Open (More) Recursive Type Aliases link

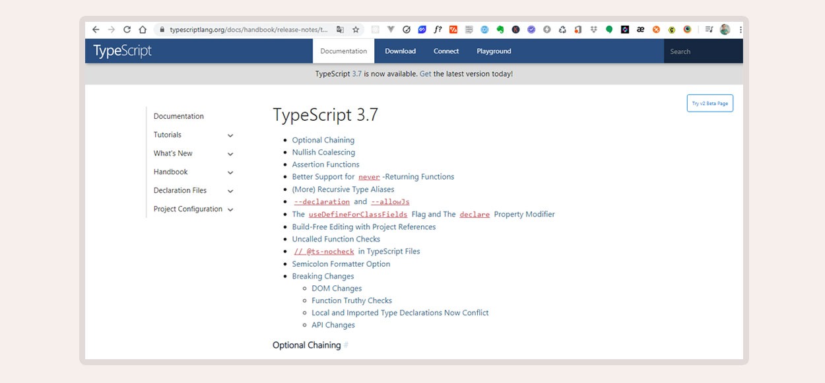[x=343, y=190]
